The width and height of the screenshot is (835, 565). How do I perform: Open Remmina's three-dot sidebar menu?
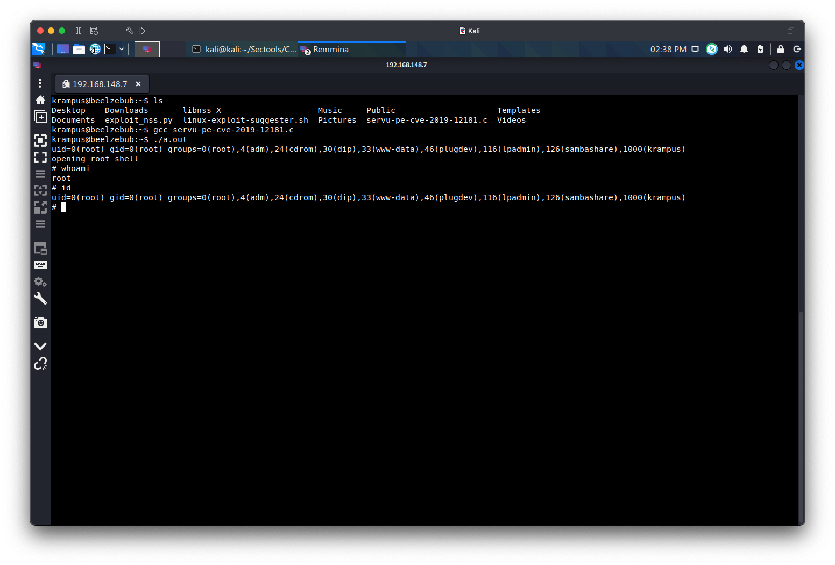pyautogui.click(x=40, y=83)
